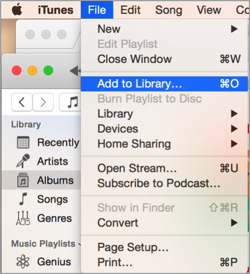Select the Music note media picker icon
The height and width of the screenshot is (274, 250).
(70, 102)
